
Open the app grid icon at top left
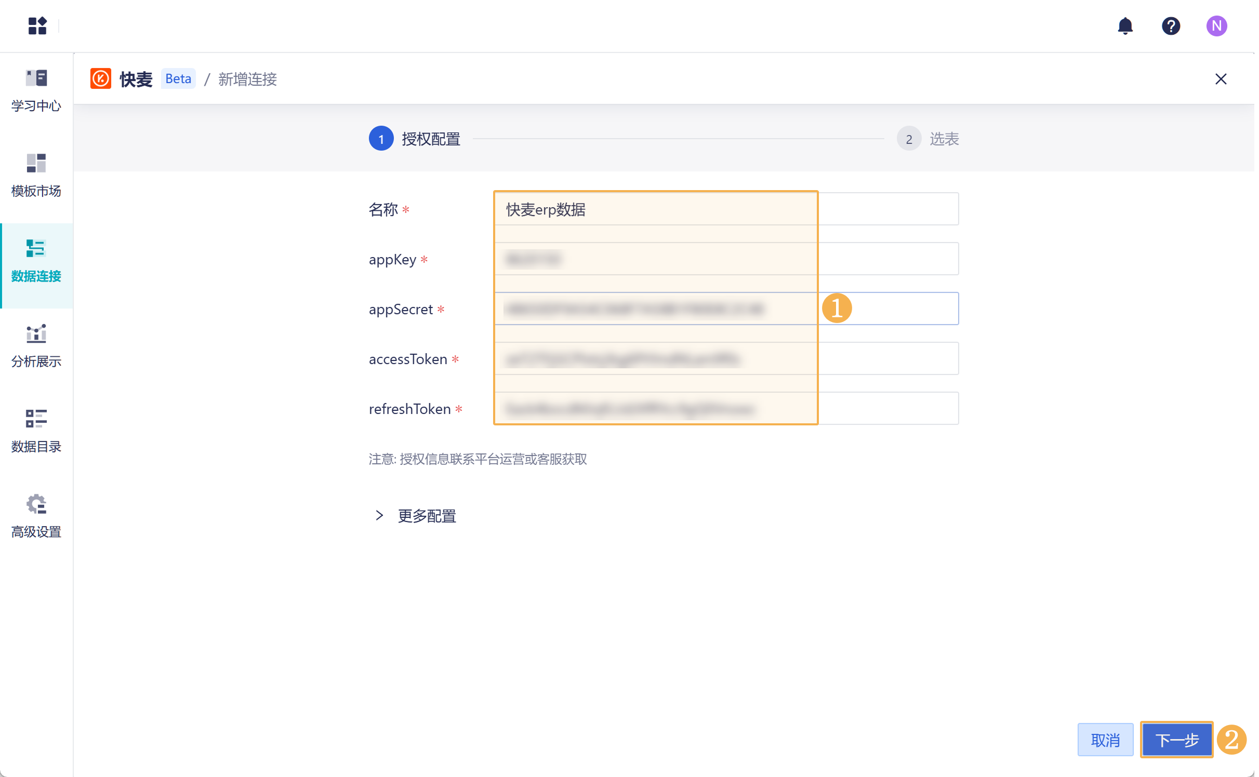(37, 25)
